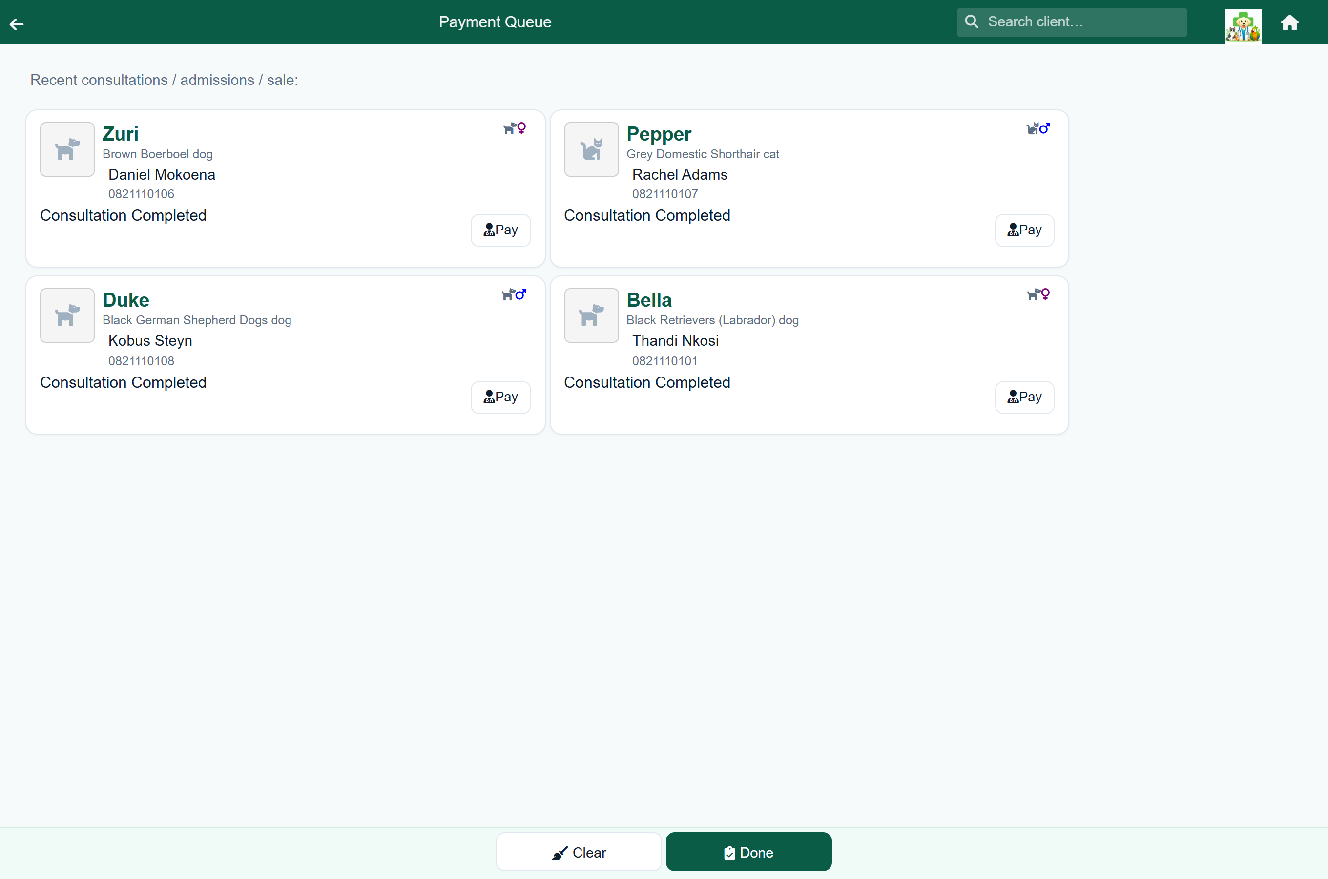
Task: Click phone number 0821110107
Action: (665, 194)
